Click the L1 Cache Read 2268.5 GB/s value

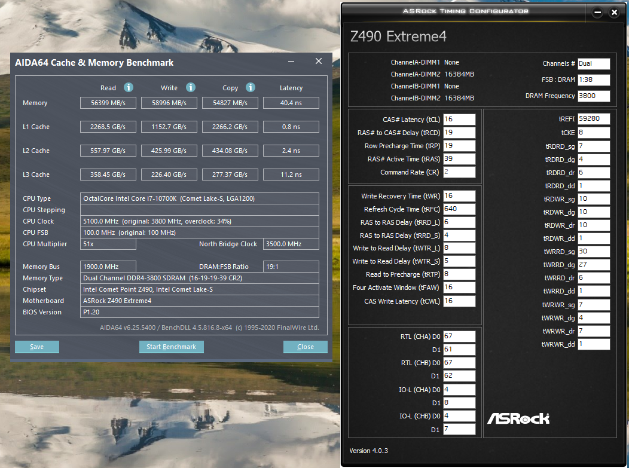(x=108, y=127)
